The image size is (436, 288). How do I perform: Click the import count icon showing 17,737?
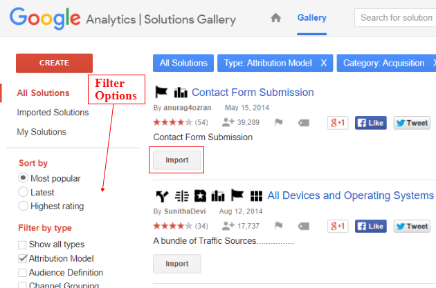(228, 226)
